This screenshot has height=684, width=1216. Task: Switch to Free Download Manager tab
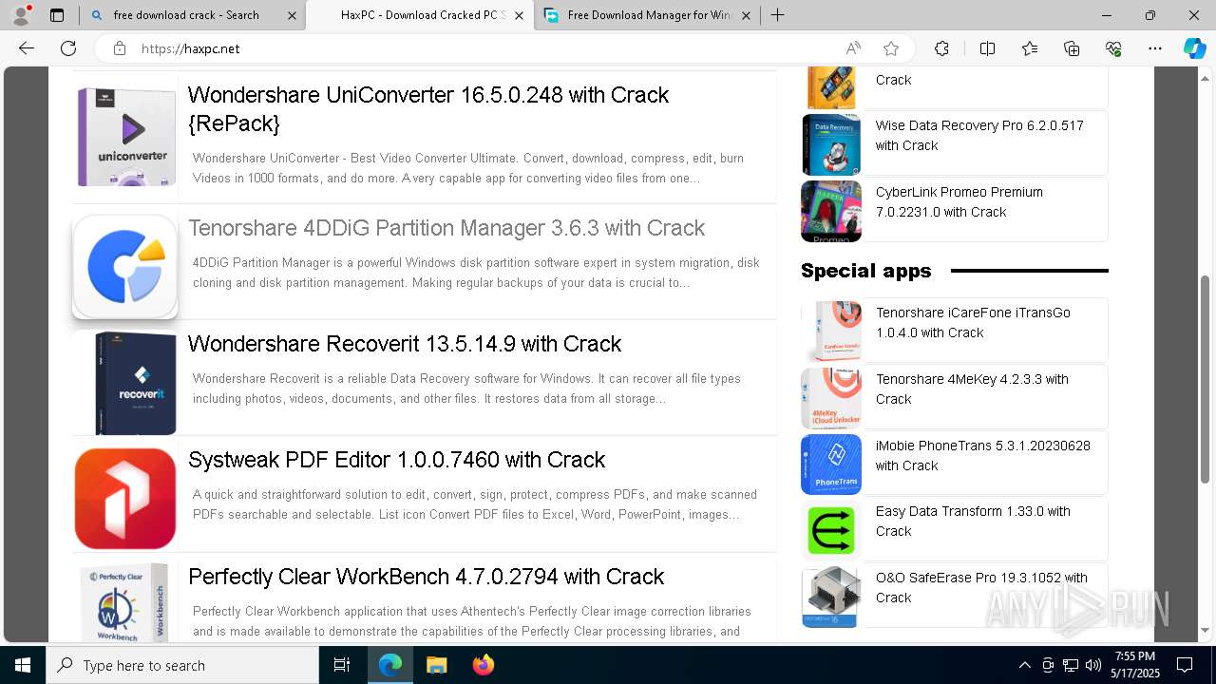(649, 15)
